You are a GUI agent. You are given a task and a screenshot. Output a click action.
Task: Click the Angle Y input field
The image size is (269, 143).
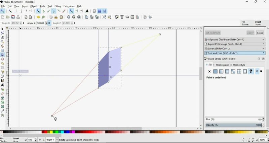41,23
